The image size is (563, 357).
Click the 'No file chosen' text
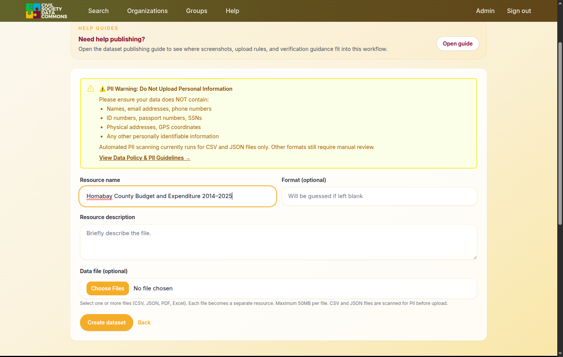point(153,288)
